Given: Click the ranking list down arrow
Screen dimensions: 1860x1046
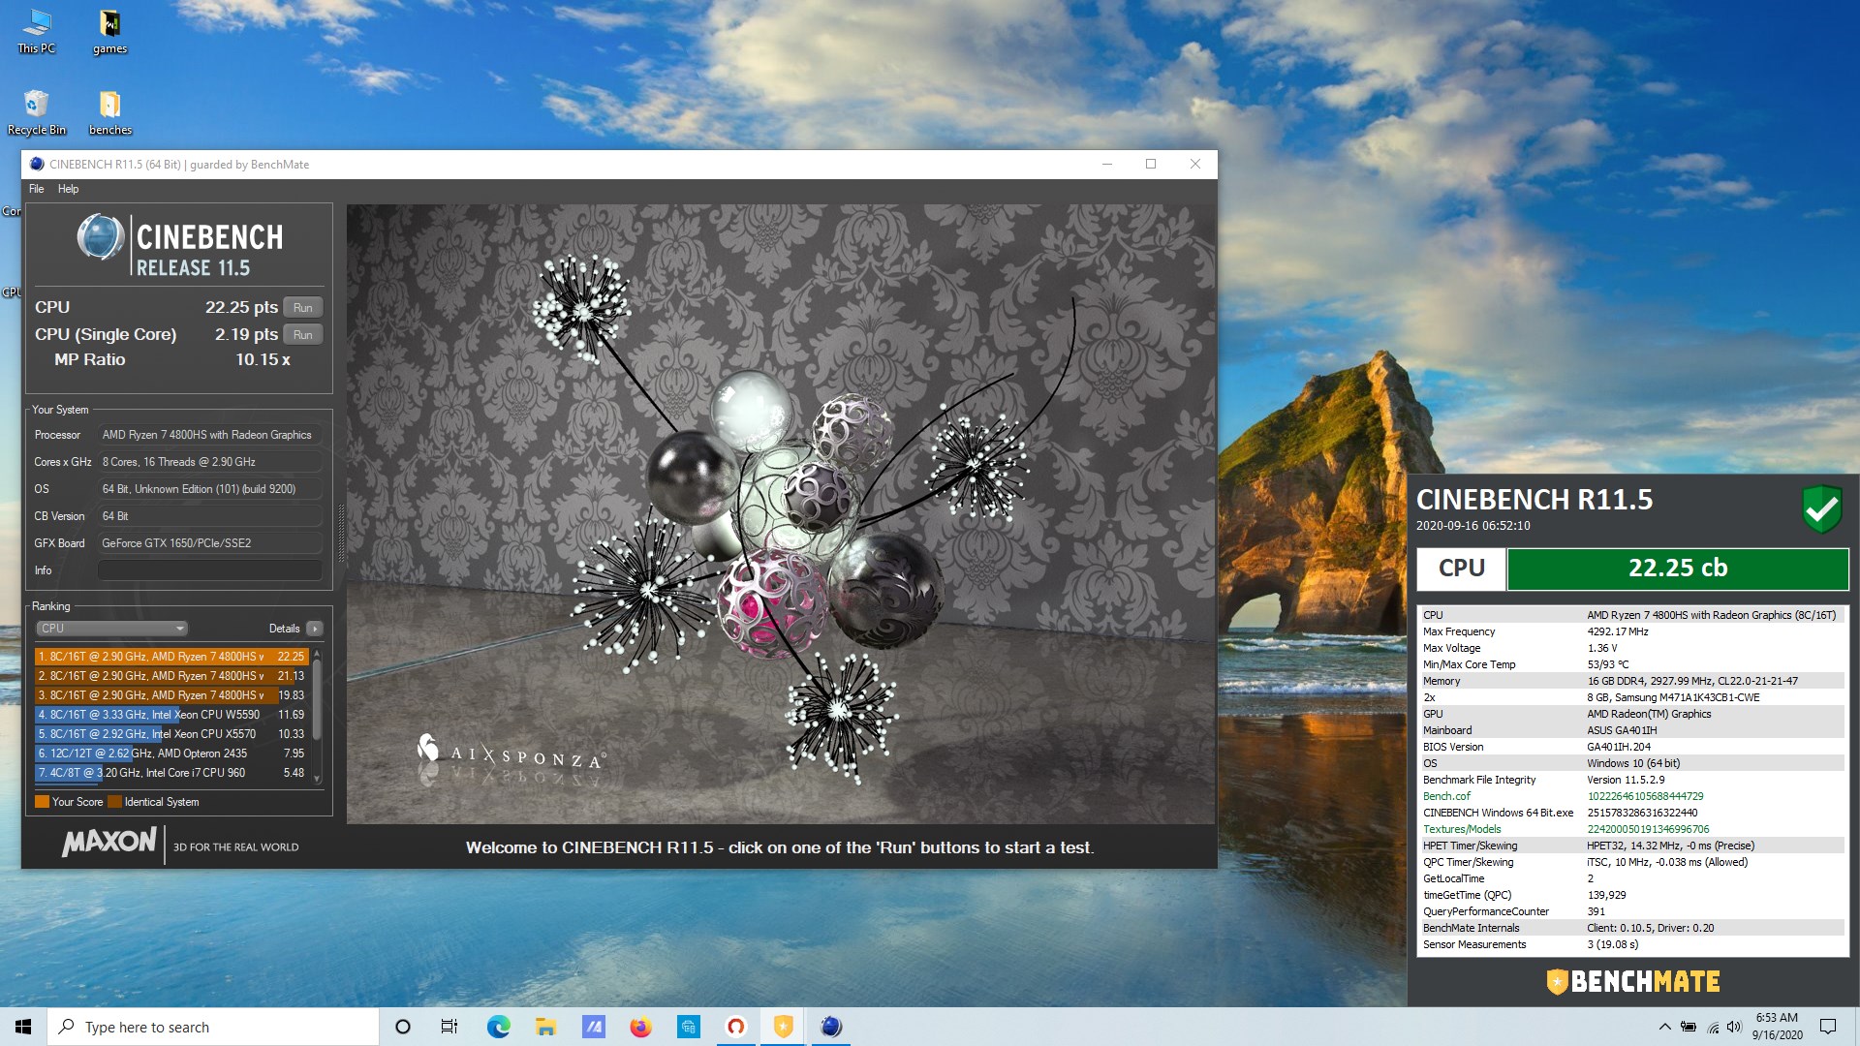Looking at the screenshot, I should click(317, 778).
